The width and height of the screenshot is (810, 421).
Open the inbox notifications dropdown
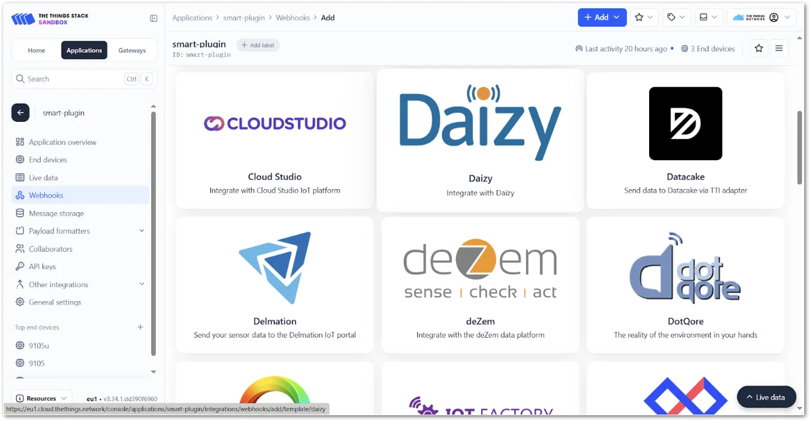708,17
